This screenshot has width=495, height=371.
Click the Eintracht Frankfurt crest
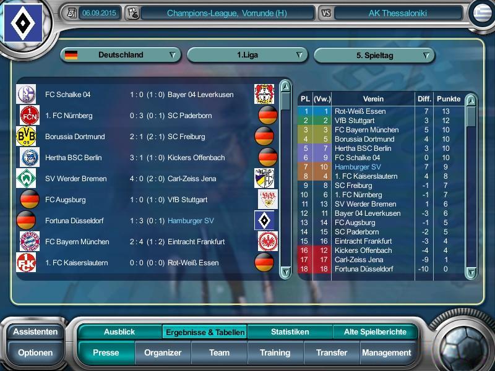point(268,241)
